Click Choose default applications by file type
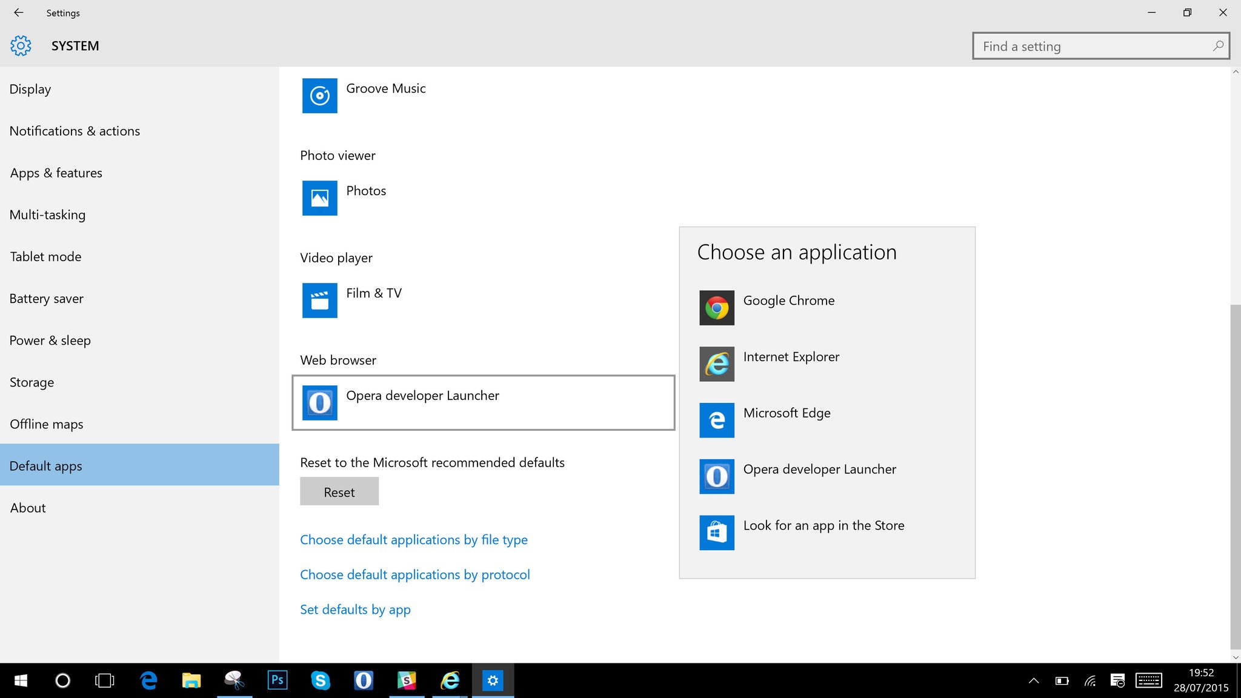1241x698 pixels. (413, 539)
